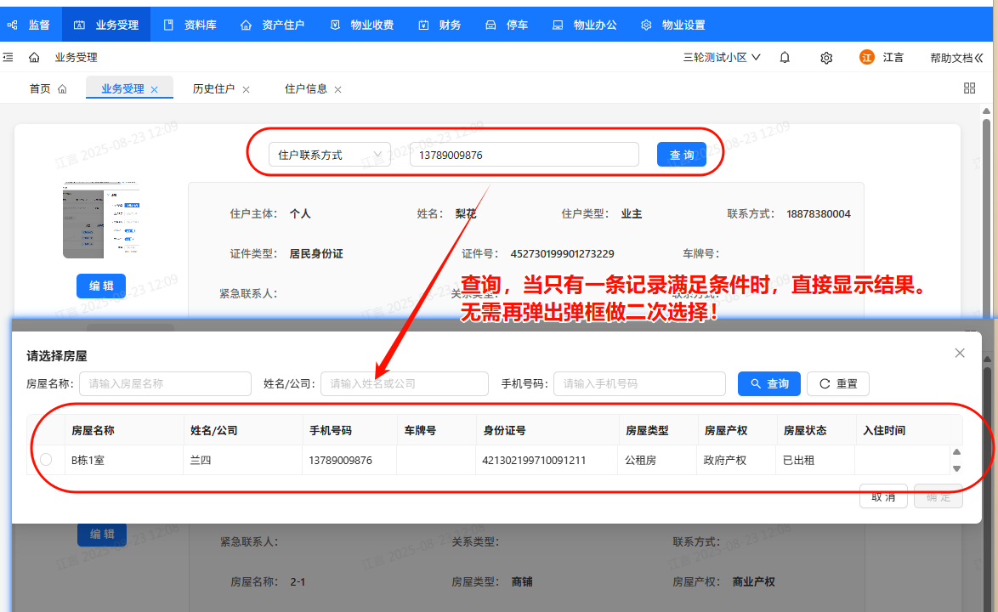
Task: Select the radio button for B栋1室
Action: coord(46,460)
